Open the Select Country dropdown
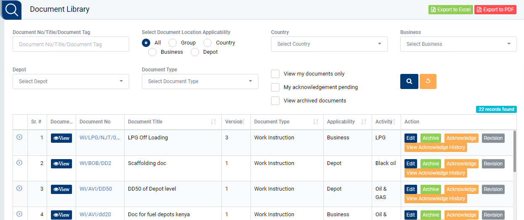Screen dimensions: 524x220 329,44
